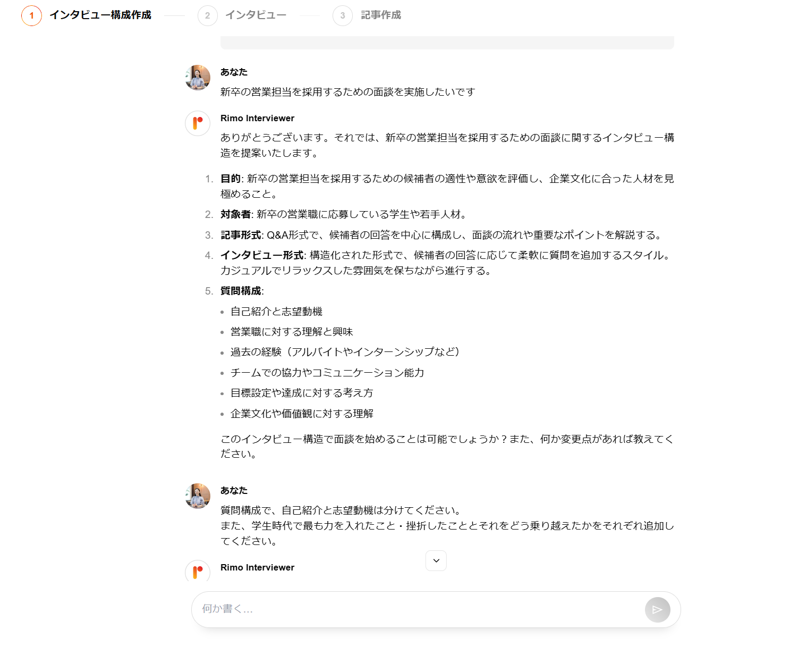This screenshot has width=807, height=646.
Task: Switch to the インタビュー step
Action: [256, 15]
